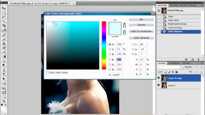Select the Hand tool

[x=4, y=97]
